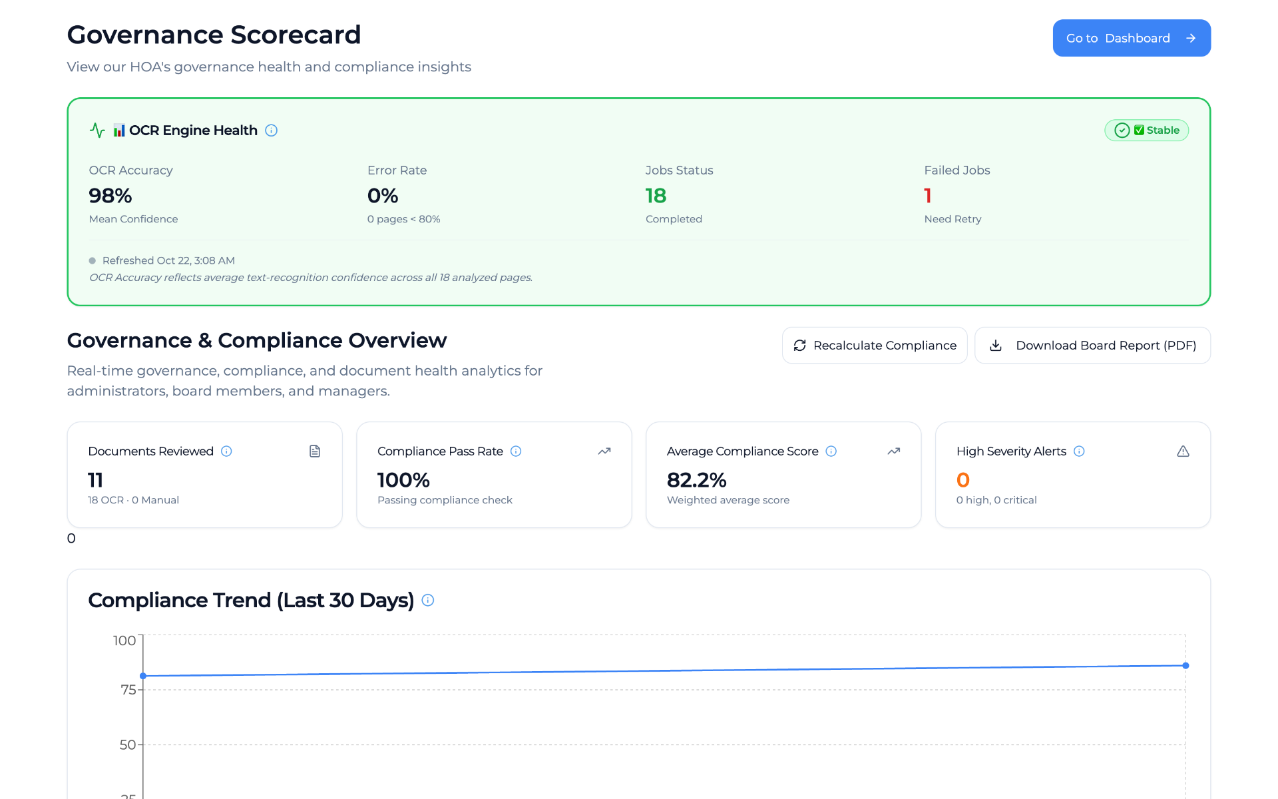Viewport: 1278px width, 799px height.
Task: Click the 82.2% average score value
Action: (696, 480)
